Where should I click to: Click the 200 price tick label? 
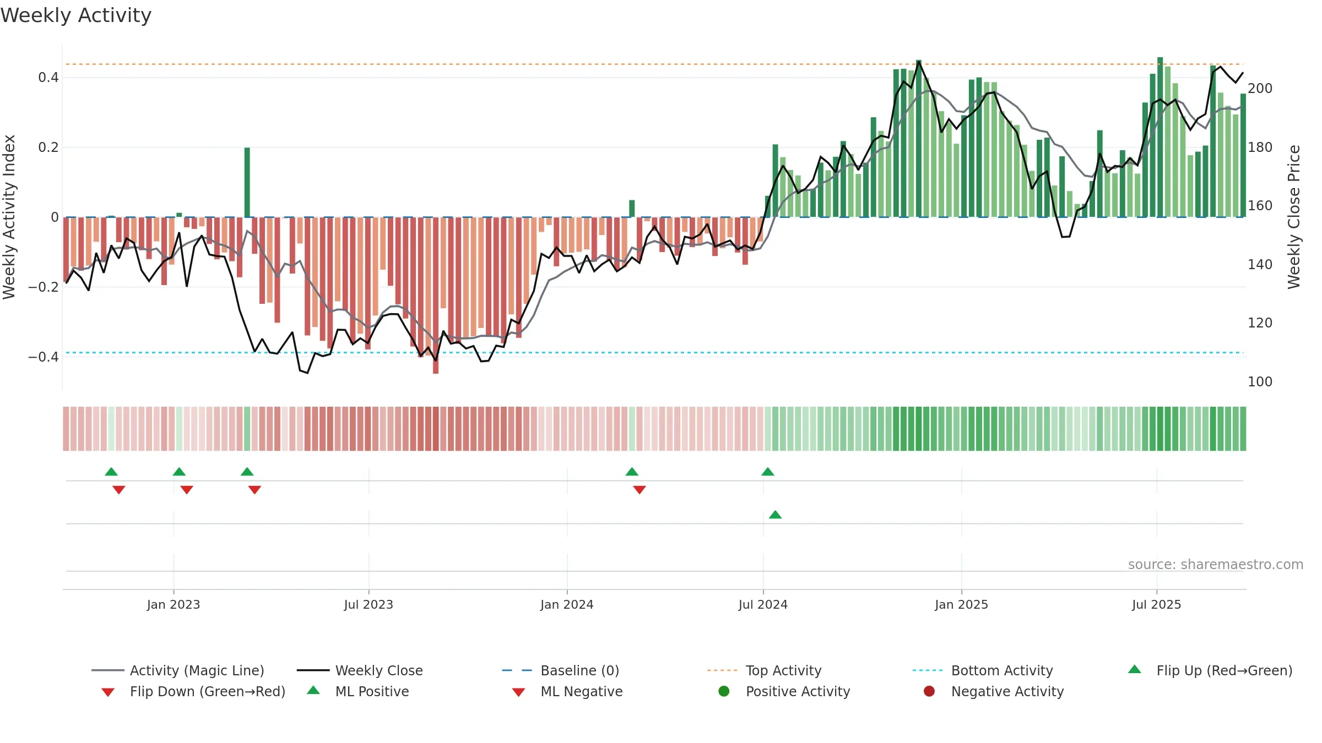click(1260, 89)
